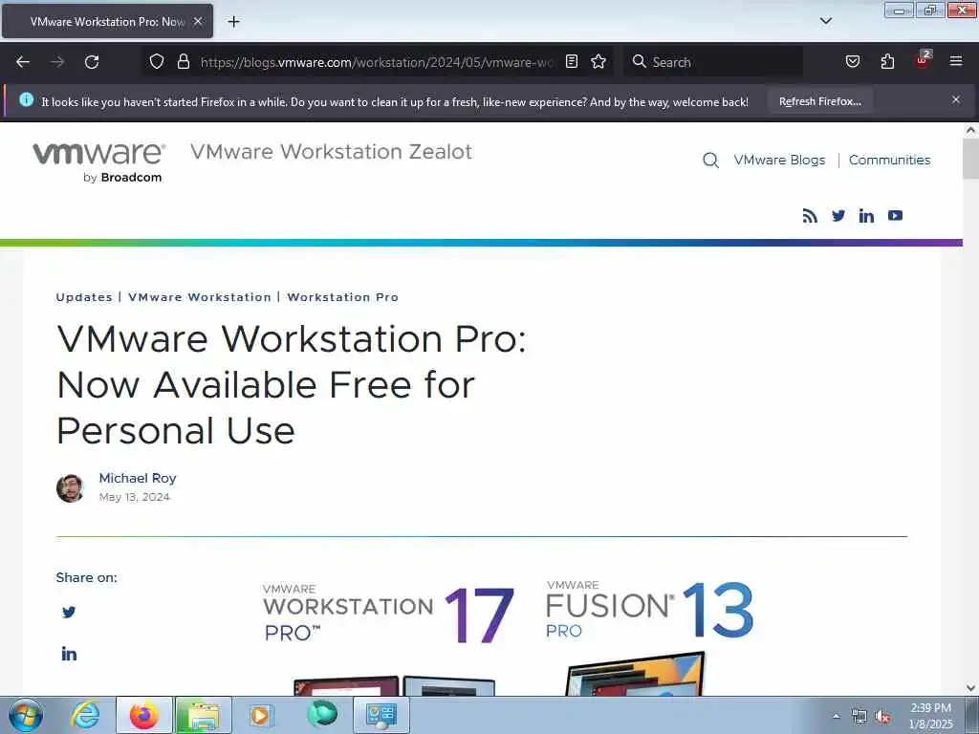979x734 pixels.
Task: Toggle reader view icon in address bar
Action: 572,61
